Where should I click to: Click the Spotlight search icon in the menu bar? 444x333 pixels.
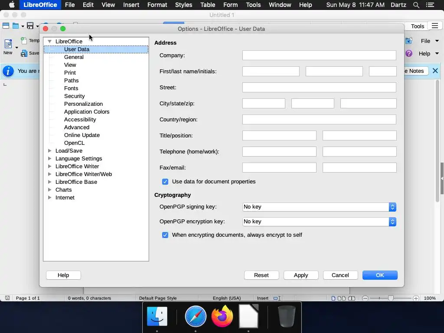416,5
